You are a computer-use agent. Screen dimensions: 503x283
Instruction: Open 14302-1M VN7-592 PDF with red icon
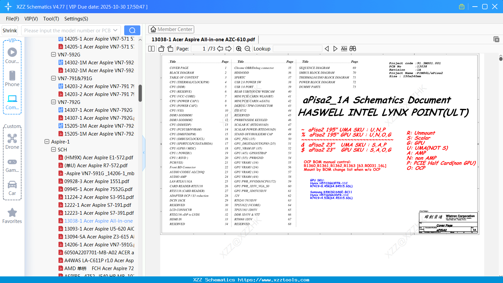click(x=96, y=70)
